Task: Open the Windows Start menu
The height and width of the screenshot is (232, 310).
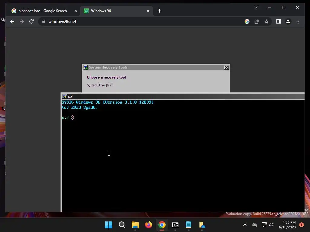Action: click(109, 225)
